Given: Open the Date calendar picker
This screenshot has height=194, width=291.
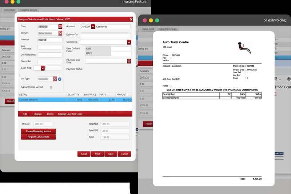Looking at the screenshot, I should [60, 27].
